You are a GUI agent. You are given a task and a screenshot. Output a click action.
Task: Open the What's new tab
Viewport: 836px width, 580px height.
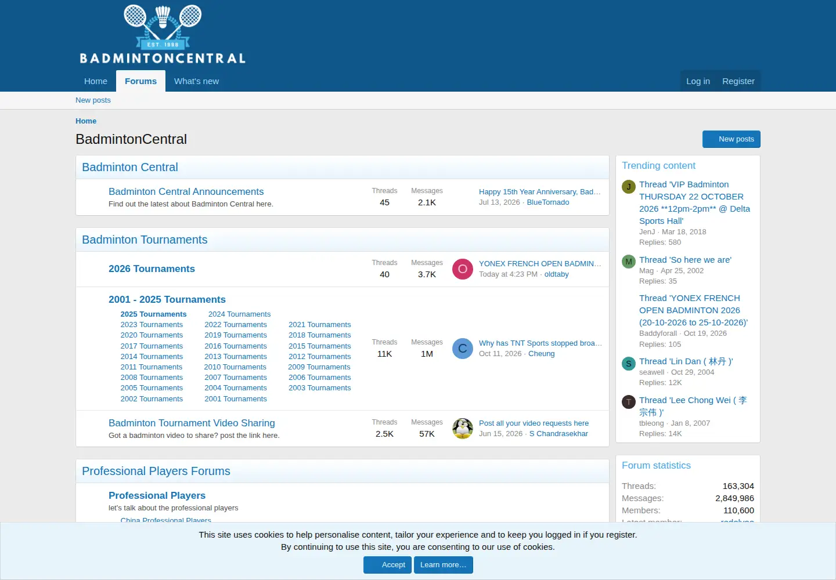[x=196, y=81]
